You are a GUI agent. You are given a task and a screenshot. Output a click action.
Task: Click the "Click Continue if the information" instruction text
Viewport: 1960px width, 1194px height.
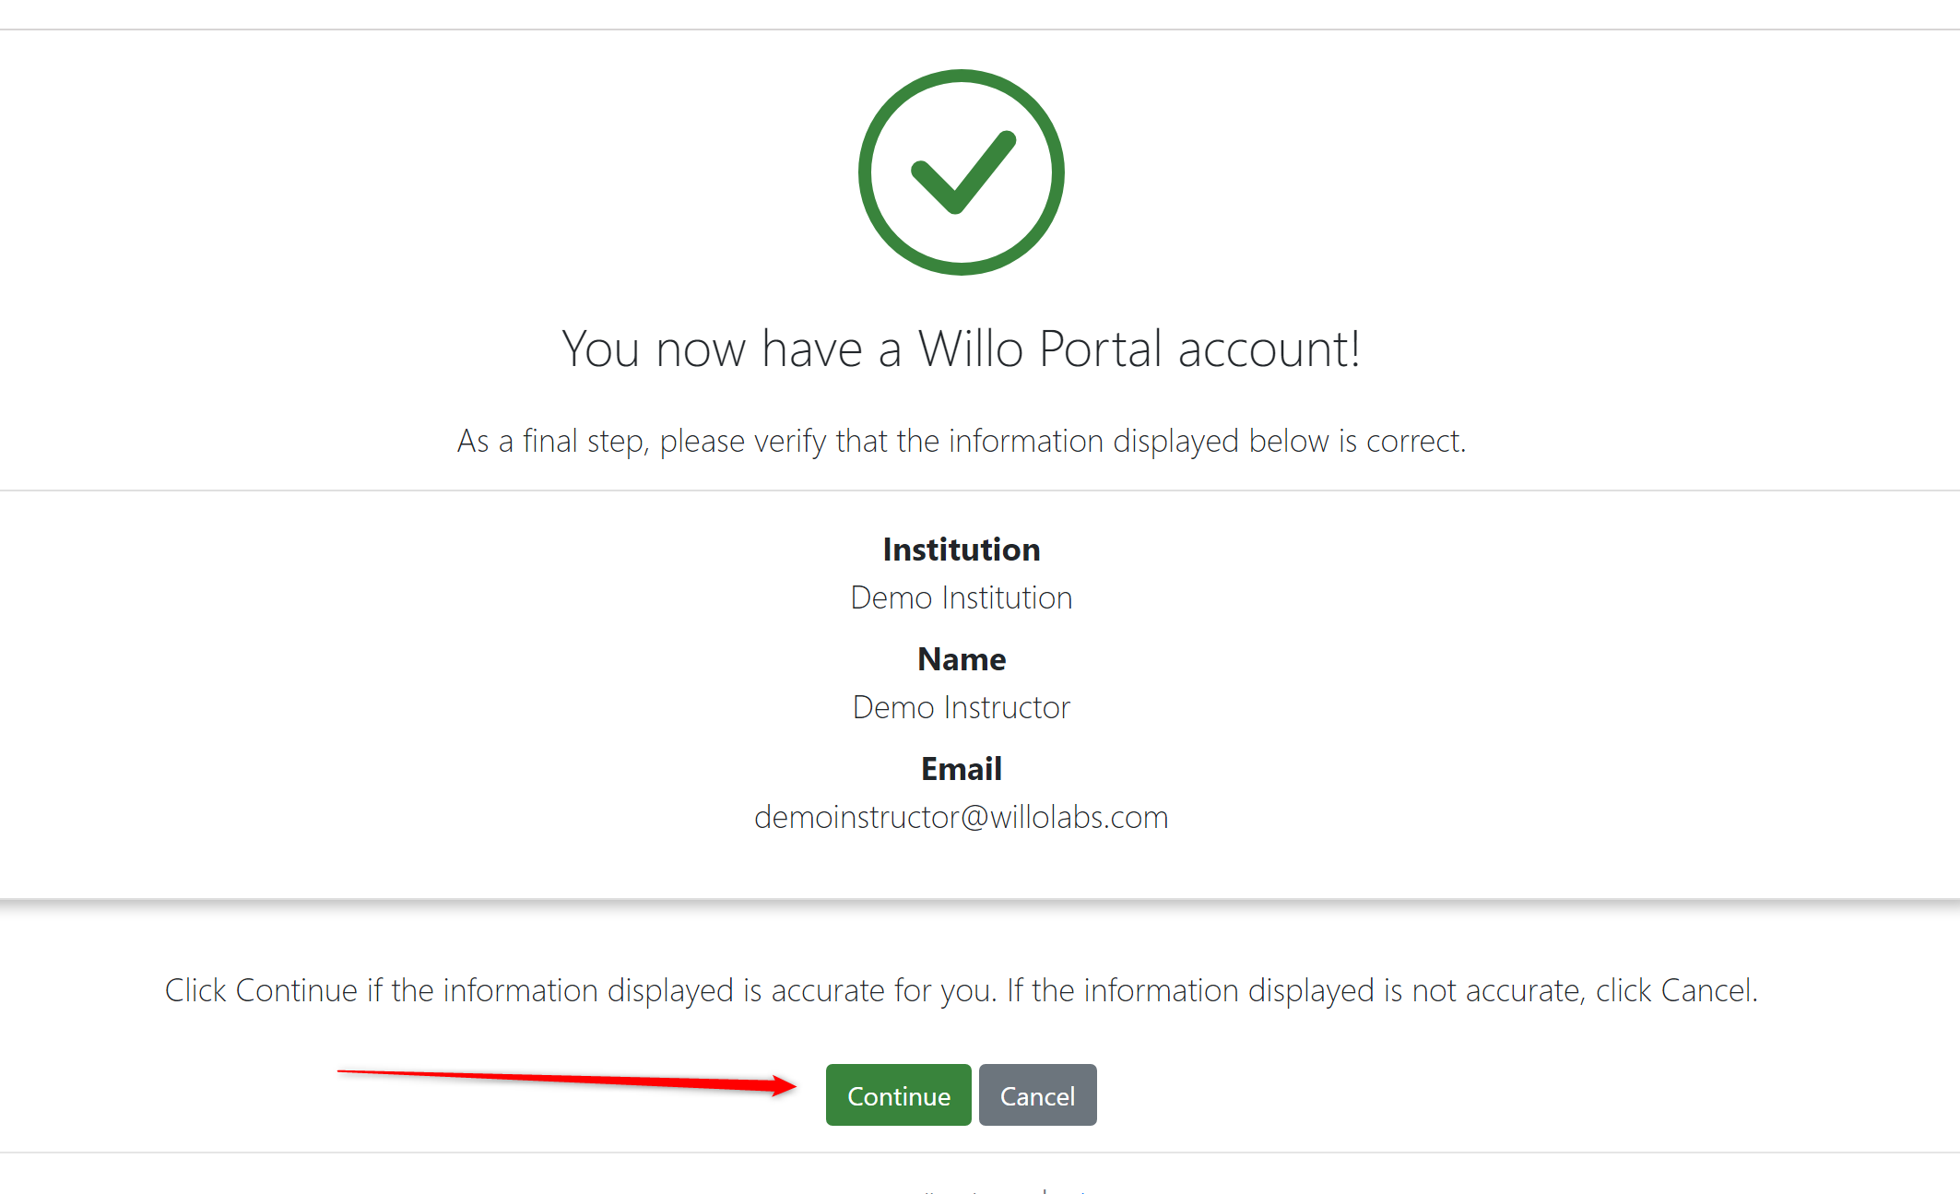tap(961, 990)
